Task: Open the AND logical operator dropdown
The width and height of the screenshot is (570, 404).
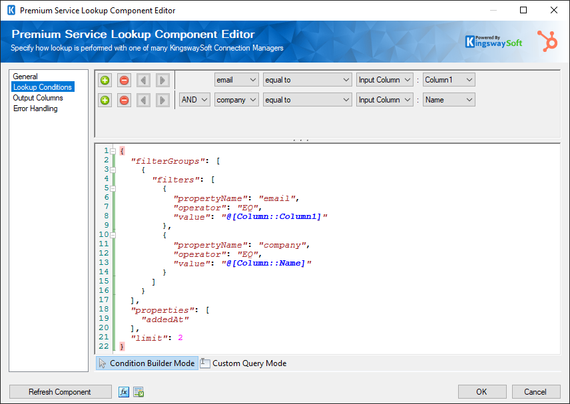Action: click(x=194, y=100)
